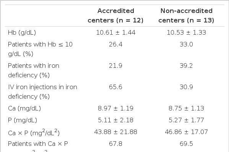This screenshot has height=152, width=229.
Task: Click the 43.88 ± 21.88 cell
Action: [115, 132]
